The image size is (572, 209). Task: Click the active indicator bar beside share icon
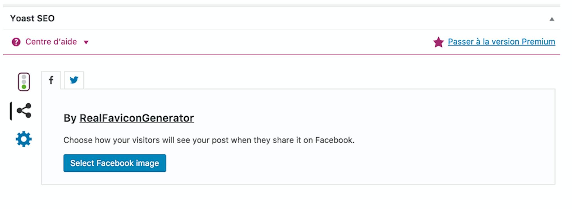11,111
